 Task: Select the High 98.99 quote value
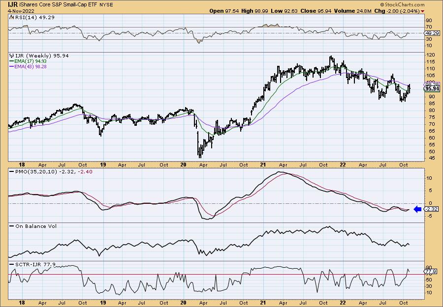click(x=254, y=11)
